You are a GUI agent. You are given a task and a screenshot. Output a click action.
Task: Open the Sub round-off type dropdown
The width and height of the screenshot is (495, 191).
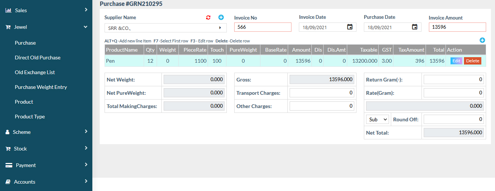(377, 119)
